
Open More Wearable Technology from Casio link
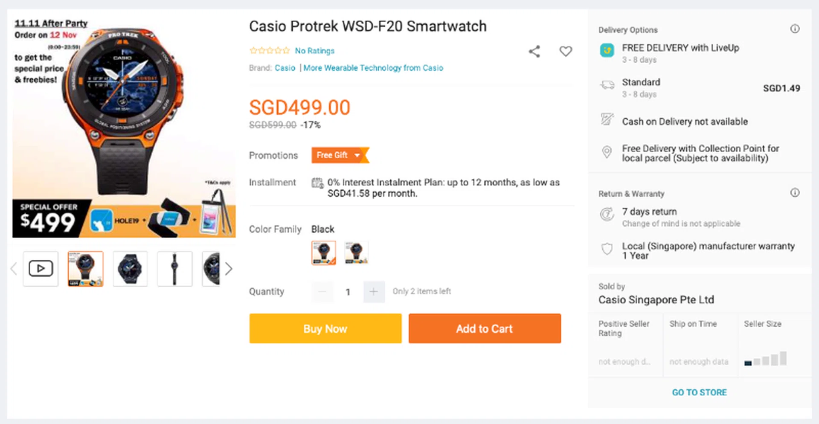coord(373,68)
